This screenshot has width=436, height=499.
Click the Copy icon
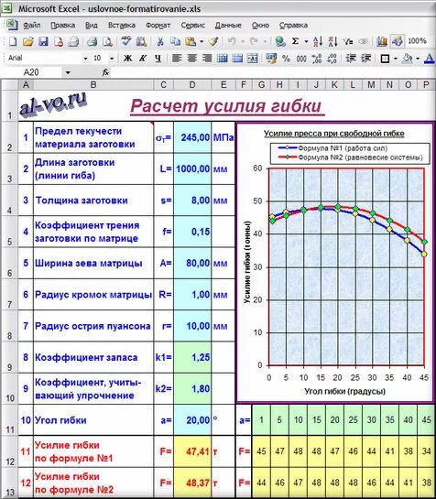pyautogui.click(x=175, y=41)
